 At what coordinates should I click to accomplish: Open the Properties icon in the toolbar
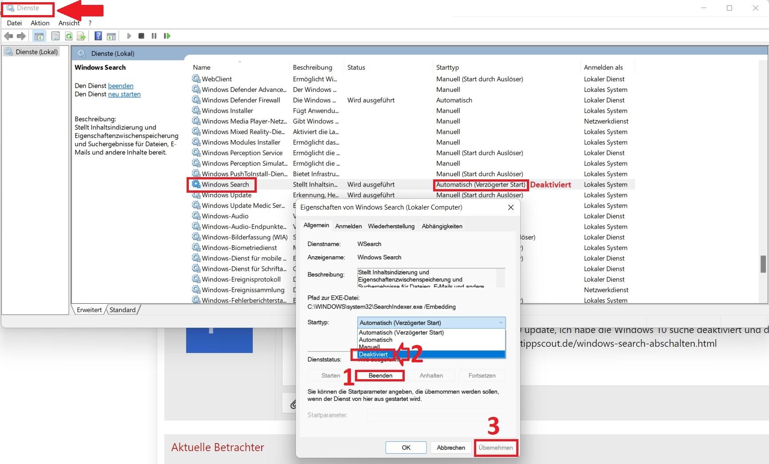click(56, 36)
